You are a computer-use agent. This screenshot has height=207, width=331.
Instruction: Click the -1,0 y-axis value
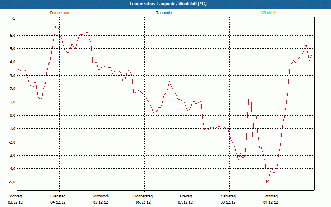pyautogui.click(x=12, y=129)
